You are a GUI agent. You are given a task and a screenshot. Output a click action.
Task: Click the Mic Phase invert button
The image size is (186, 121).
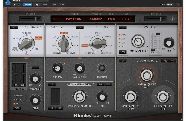click(x=103, y=68)
